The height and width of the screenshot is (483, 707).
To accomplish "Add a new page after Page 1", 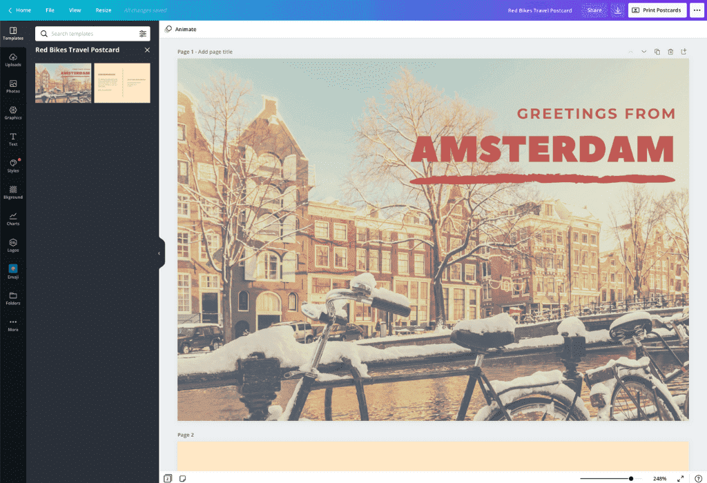I will coord(684,51).
